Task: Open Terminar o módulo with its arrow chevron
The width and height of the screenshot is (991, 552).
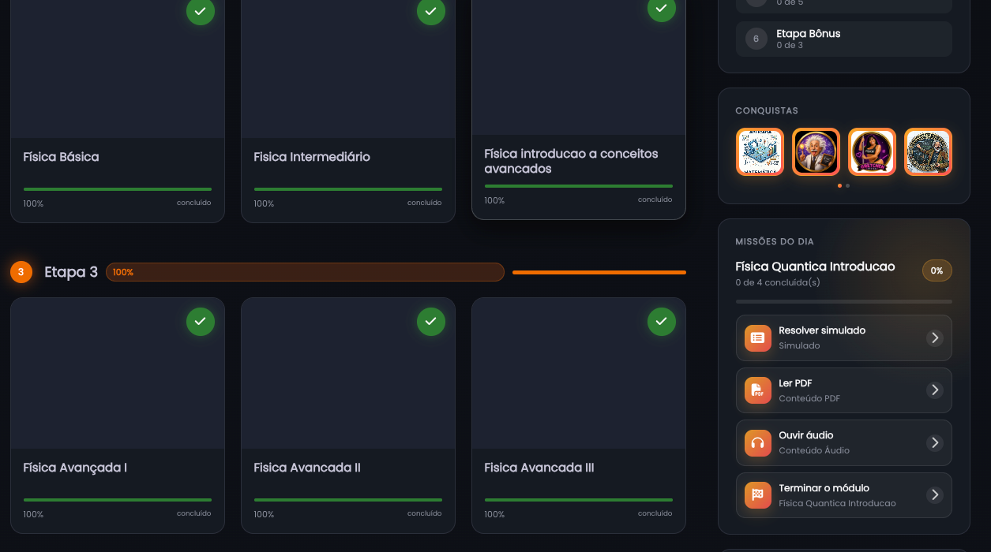Action: (935, 495)
